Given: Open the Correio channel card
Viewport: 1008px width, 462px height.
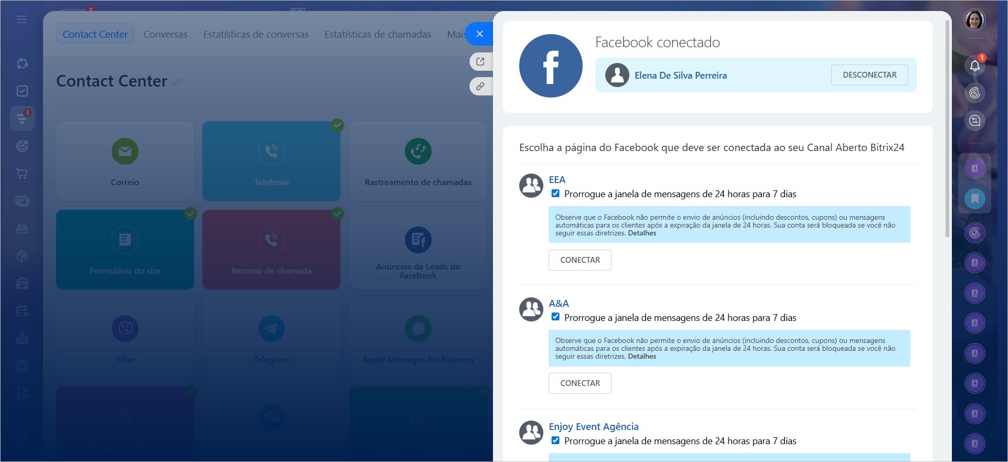Looking at the screenshot, I should coord(125,161).
